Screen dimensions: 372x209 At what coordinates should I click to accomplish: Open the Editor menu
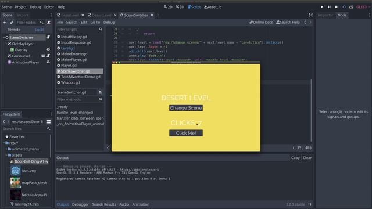tap(49, 7)
